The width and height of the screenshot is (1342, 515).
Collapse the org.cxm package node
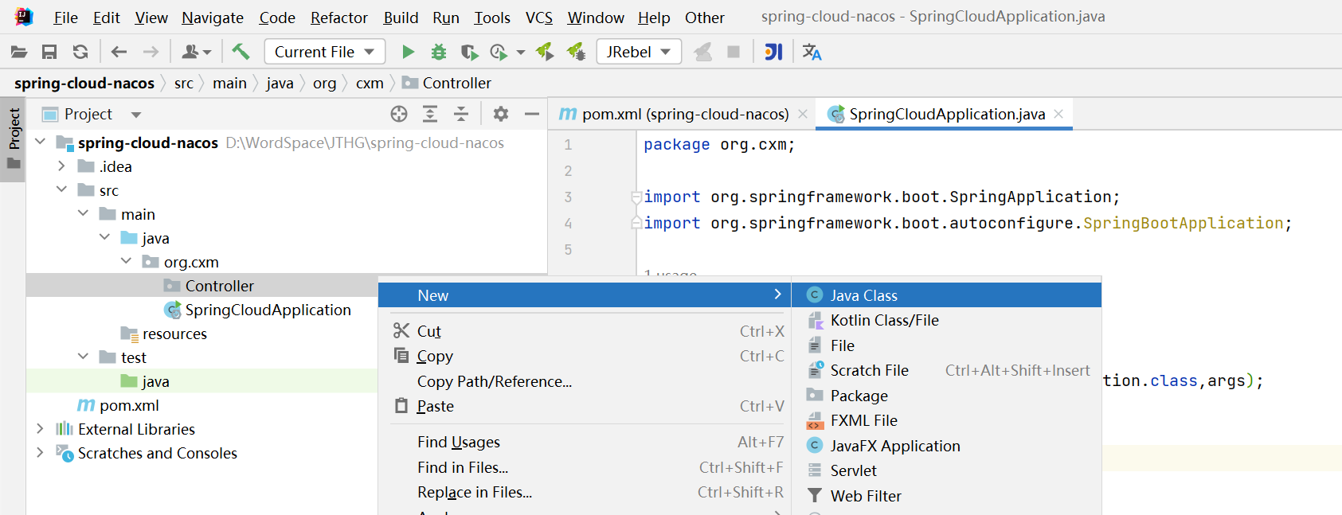[126, 261]
